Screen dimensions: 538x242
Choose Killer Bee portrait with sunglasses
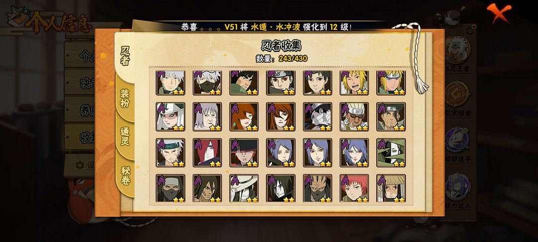(x=355, y=117)
